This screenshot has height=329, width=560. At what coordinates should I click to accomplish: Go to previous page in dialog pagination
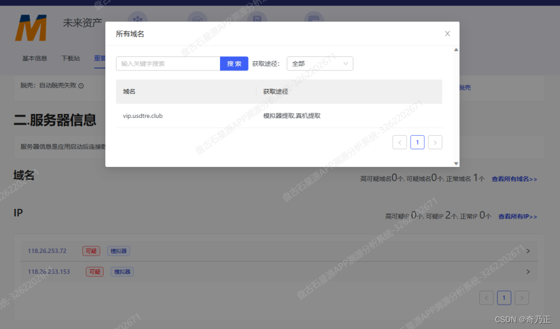[x=400, y=142]
